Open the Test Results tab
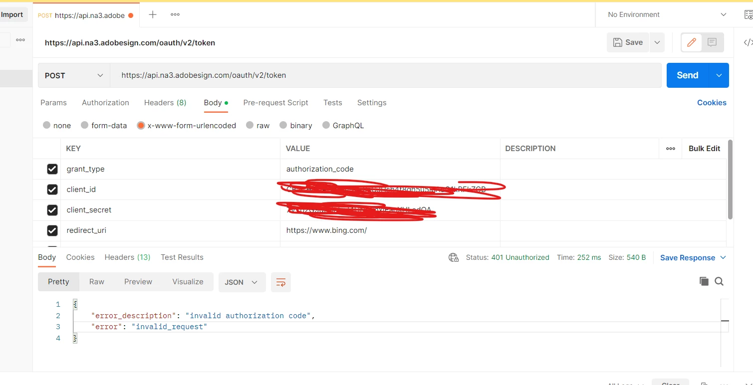 [182, 257]
